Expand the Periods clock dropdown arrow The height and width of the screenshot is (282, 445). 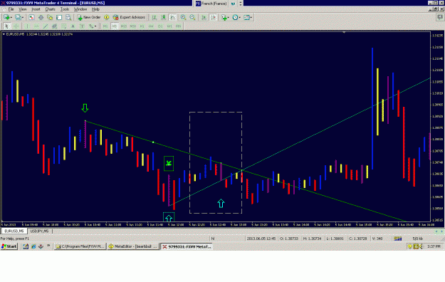coord(239,18)
